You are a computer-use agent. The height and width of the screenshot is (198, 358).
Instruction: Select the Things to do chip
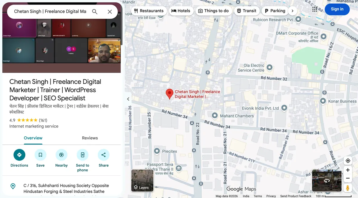click(x=214, y=11)
